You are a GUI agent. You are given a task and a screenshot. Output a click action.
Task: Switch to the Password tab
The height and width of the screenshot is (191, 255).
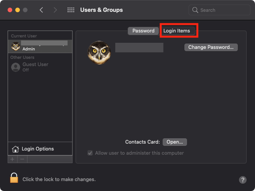click(143, 31)
